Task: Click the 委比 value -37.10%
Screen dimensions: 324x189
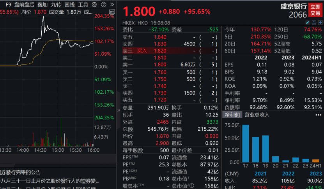Action: click(x=159, y=30)
